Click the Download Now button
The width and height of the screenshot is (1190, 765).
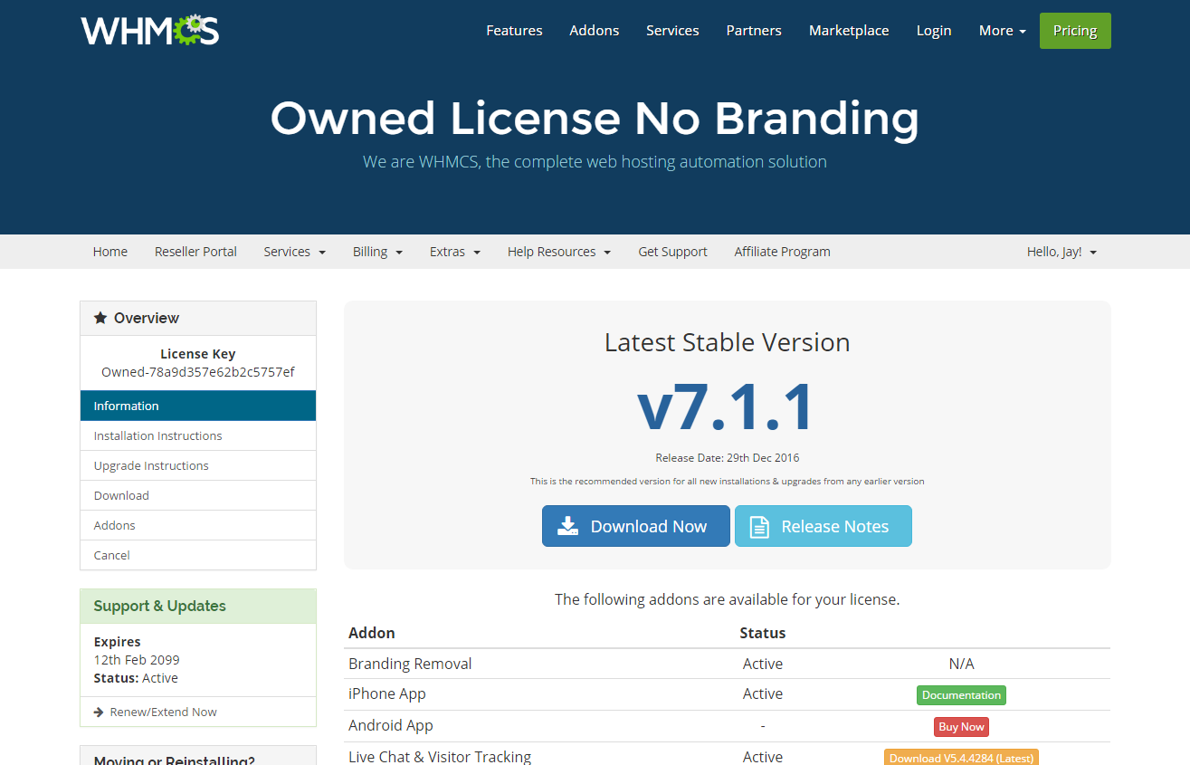(636, 526)
